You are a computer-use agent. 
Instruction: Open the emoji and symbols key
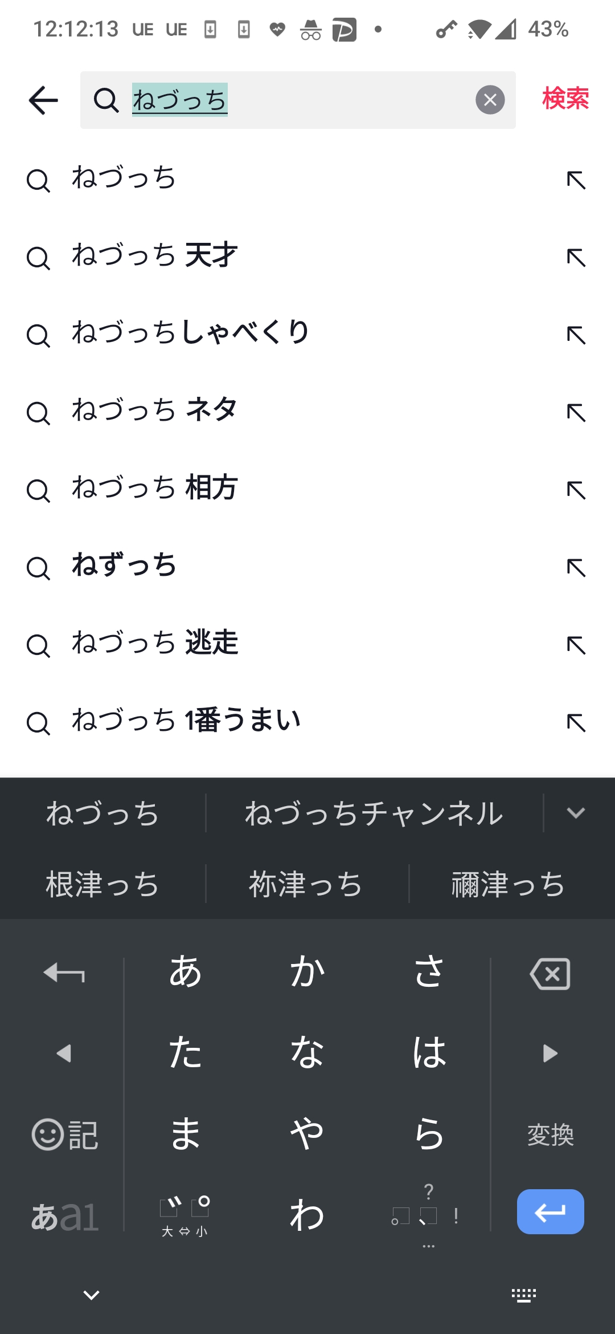point(64,1134)
